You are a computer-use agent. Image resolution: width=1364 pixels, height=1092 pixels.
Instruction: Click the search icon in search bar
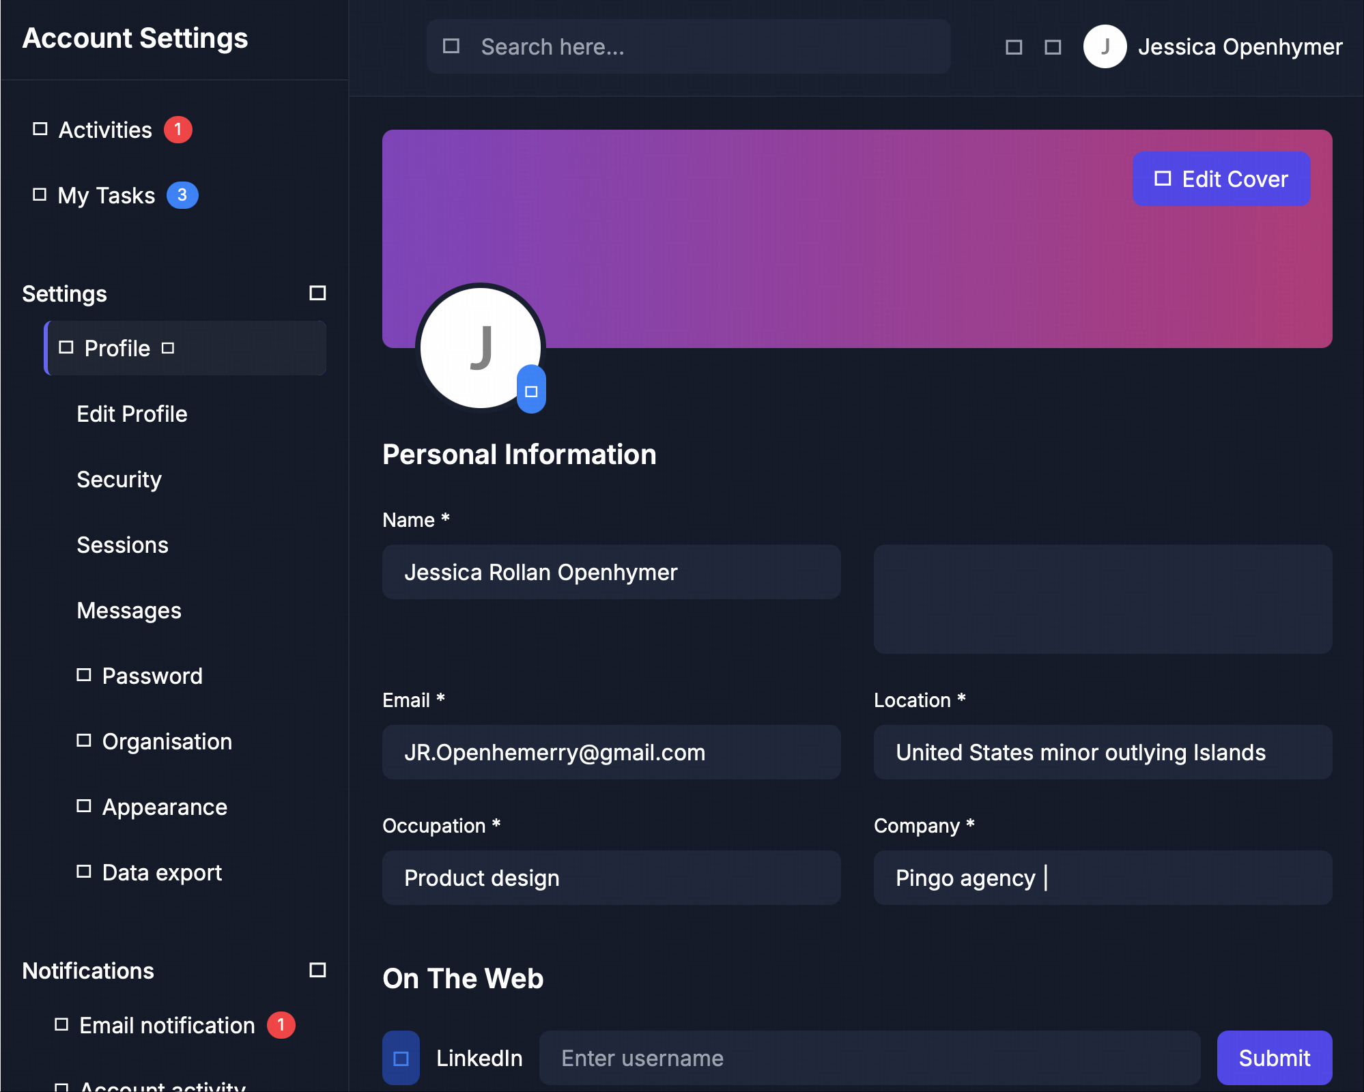coord(451,46)
